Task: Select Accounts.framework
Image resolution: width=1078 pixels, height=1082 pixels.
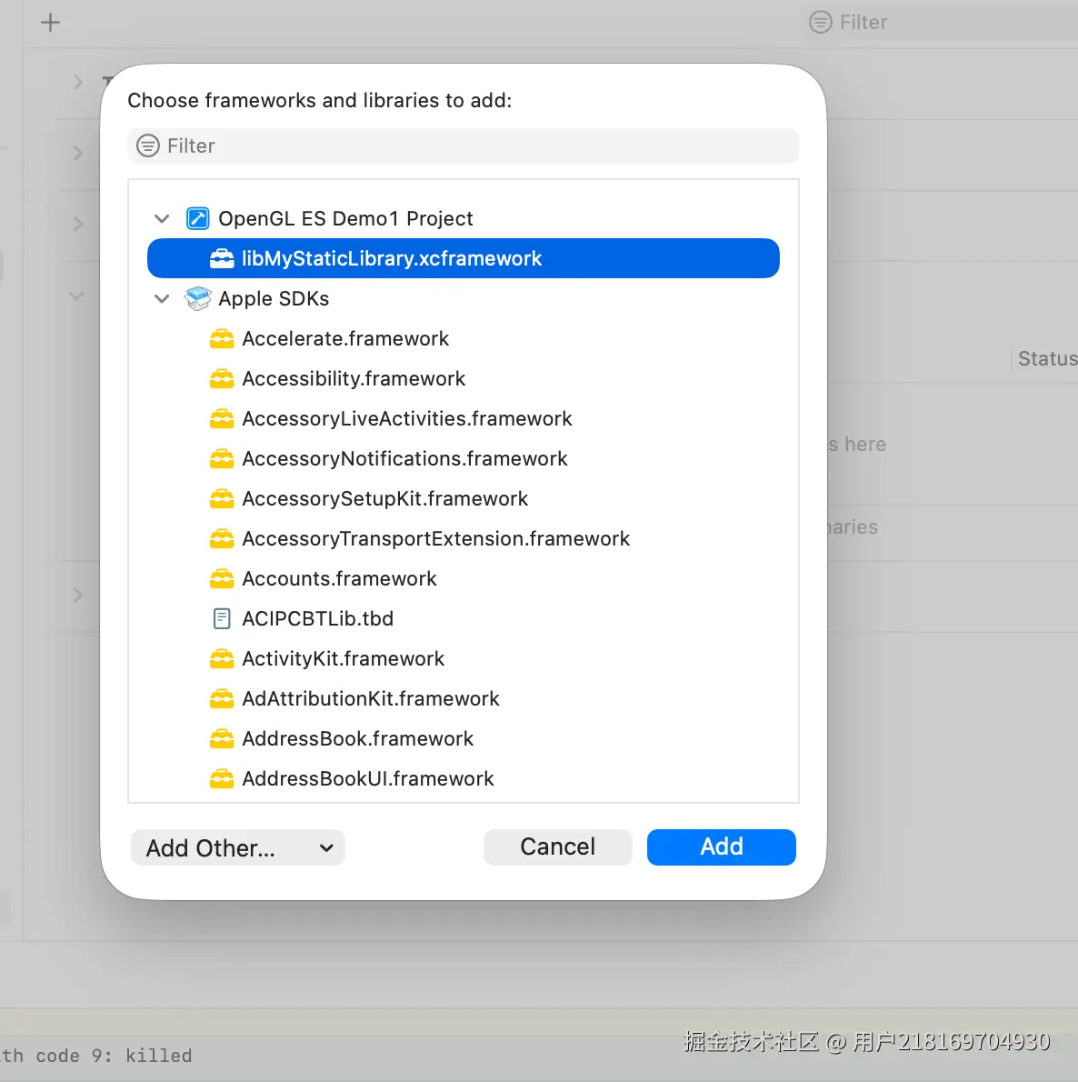Action: coord(463,579)
